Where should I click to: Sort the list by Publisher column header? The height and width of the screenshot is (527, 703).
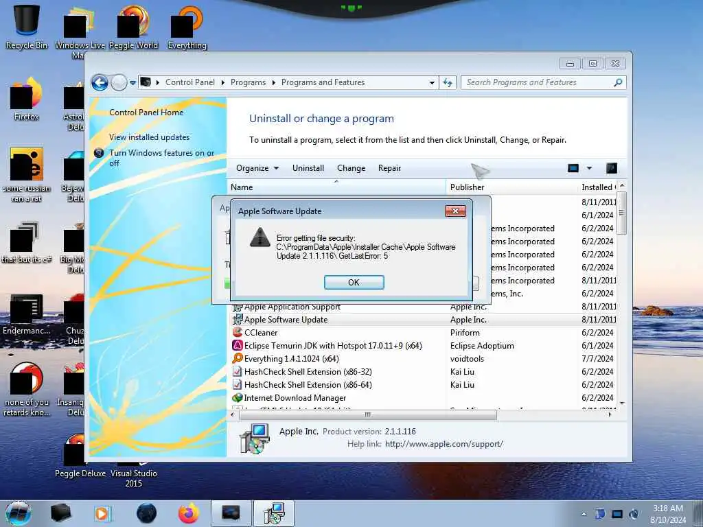(511, 187)
